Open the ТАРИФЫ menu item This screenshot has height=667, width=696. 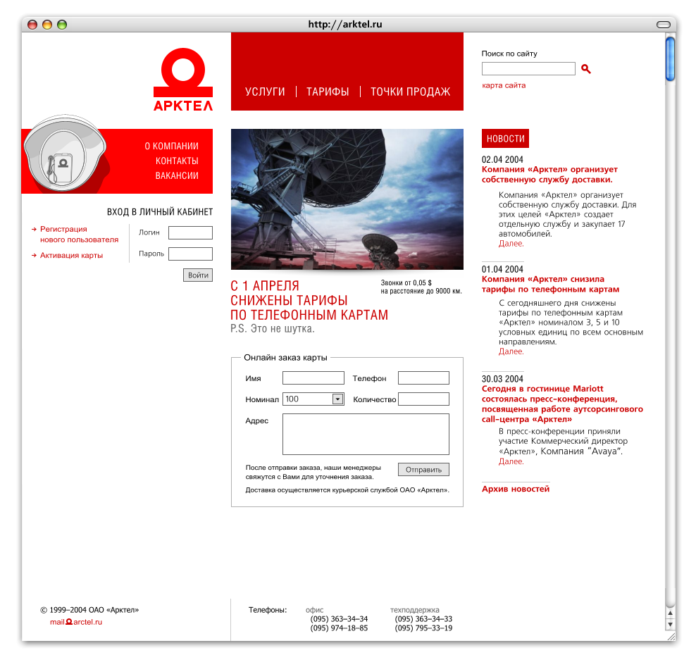[328, 92]
